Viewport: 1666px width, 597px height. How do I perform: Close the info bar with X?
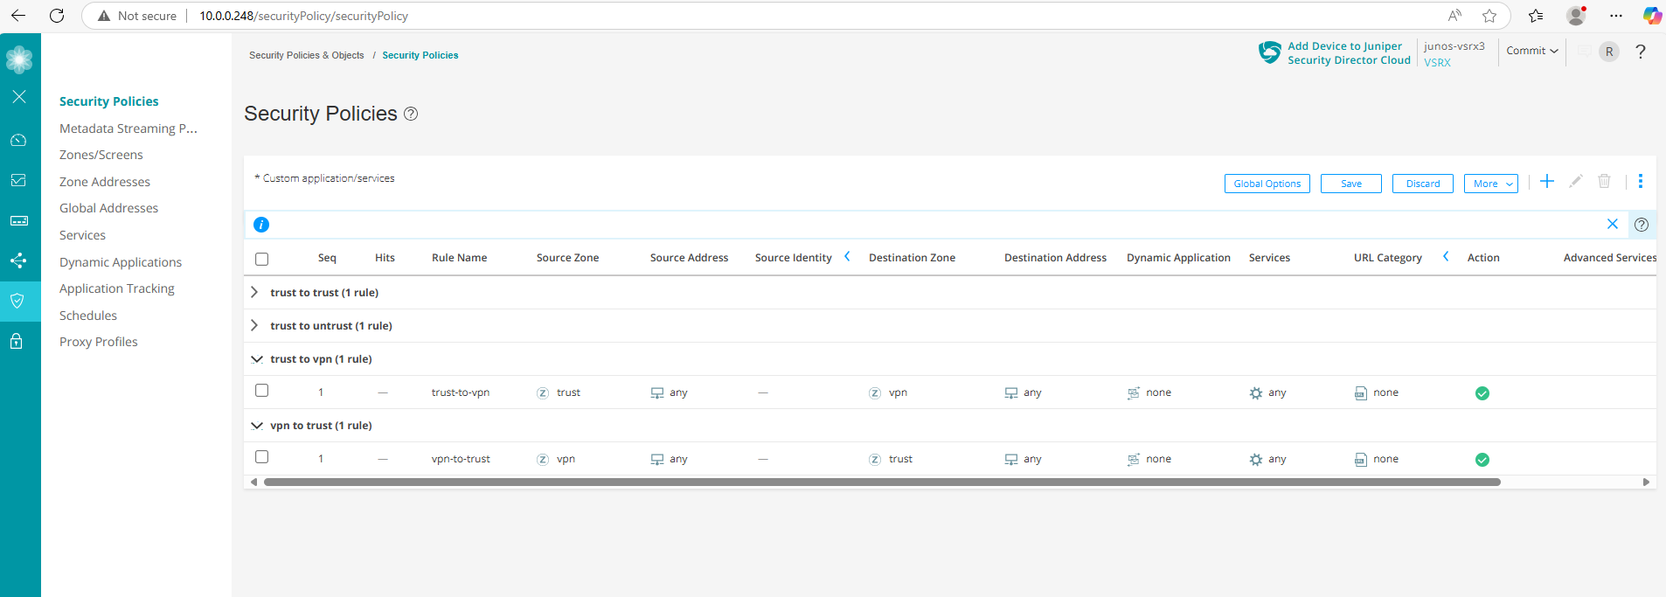pyautogui.click(x=1613, y=224)
